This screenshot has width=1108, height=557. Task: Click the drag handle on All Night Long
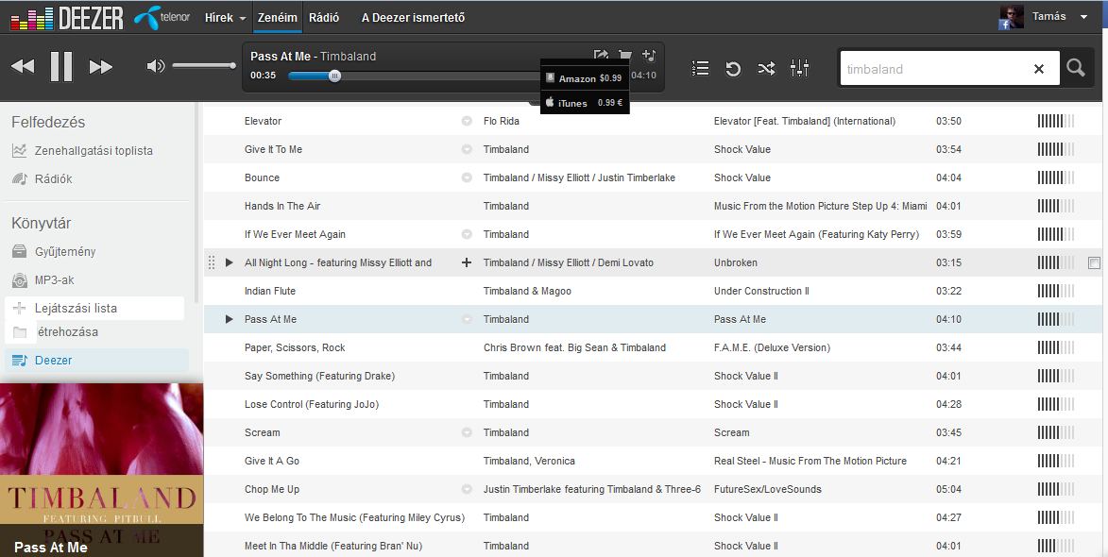(x=212, y=262)
